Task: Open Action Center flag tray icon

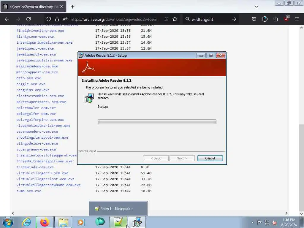Action: coord(259,222)
